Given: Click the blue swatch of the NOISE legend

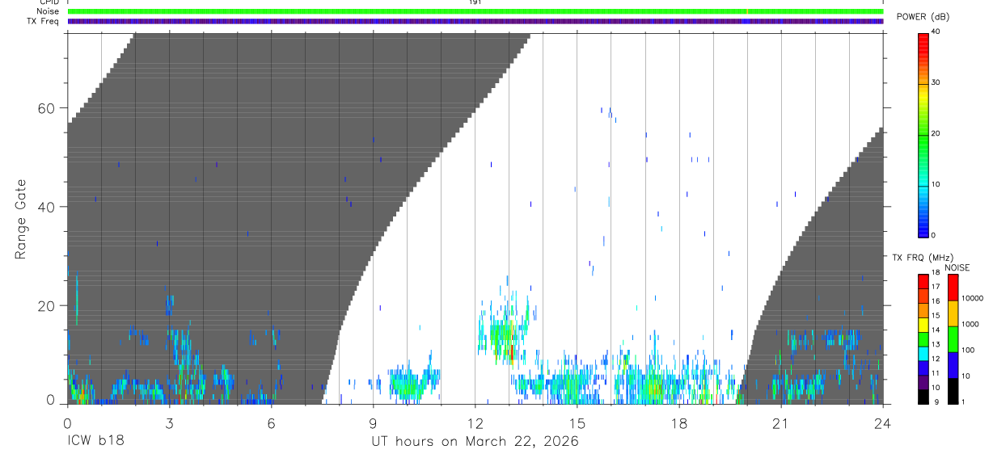Looking at the screenshot, I should 953,365.
